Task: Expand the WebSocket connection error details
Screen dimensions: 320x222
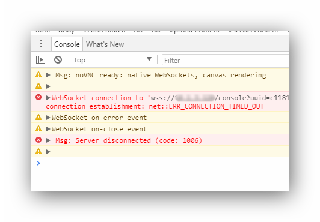Action: point(48,98)
